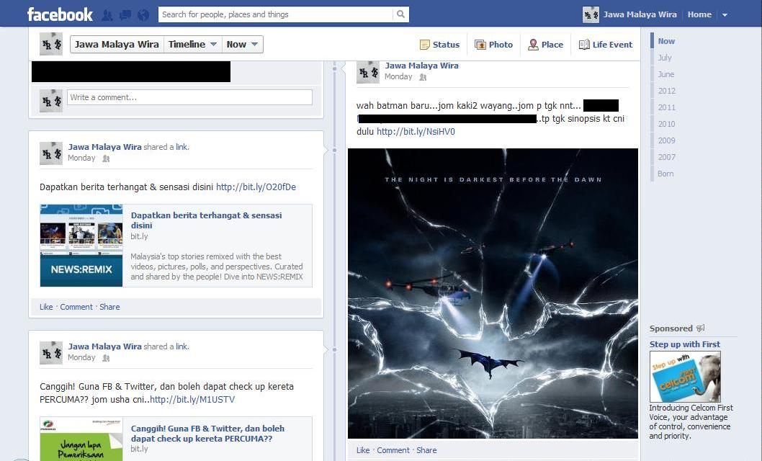Open notifications globe icon

pyautogui.click(x=143, y=15)
